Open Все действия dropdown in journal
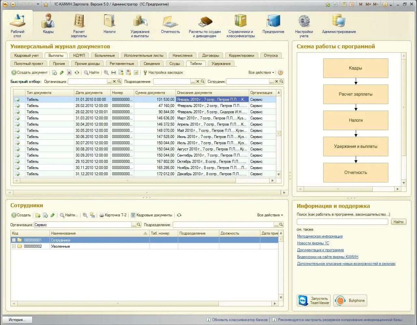The width and height of the screenshot is (417, 325). click(261, 72)
